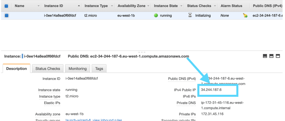Maximize details pane with rightmost layout icon

click(x=278, y=56)
